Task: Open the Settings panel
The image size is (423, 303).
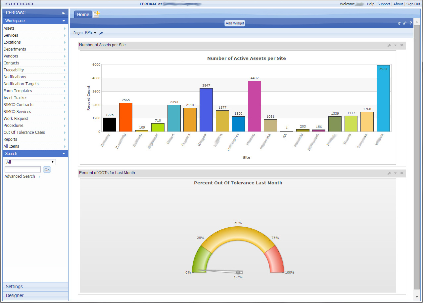Action: point(35,287)
